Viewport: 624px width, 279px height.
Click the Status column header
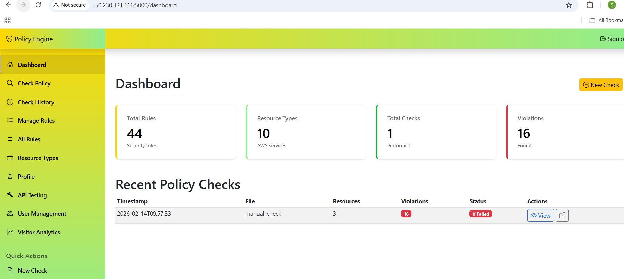pos(478,201)
